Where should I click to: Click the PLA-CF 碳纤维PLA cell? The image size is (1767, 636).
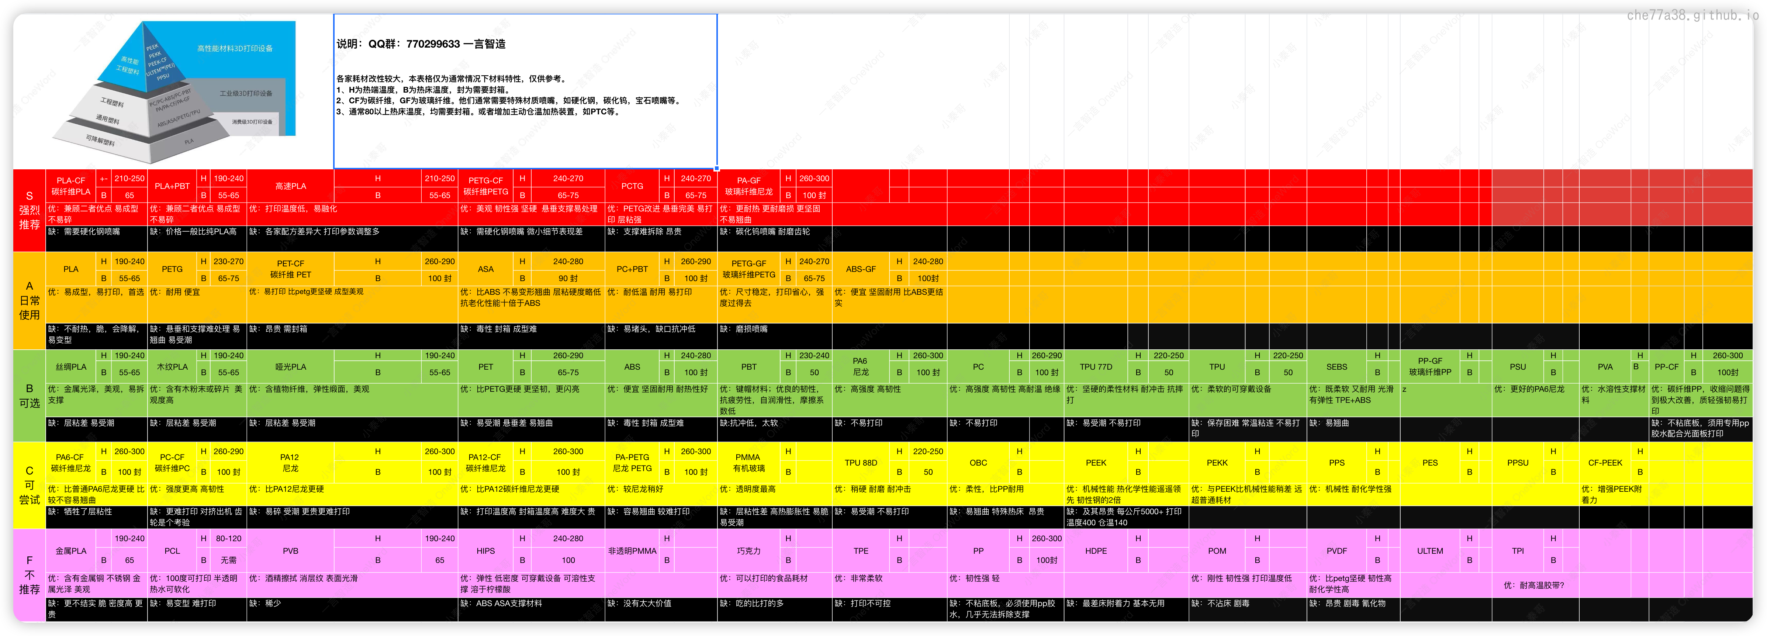coord(71,186)
